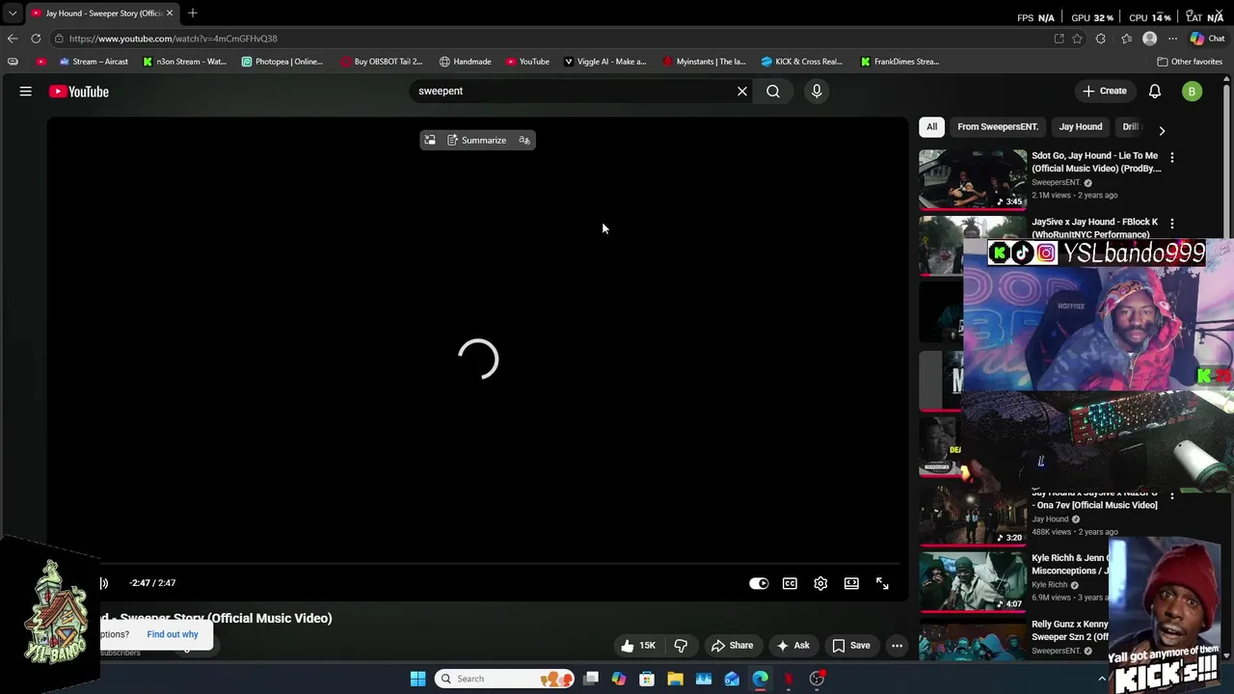
Task: Click the Jay5ive x Jay Hound FBlock K title
Action: coord(1094,227)
